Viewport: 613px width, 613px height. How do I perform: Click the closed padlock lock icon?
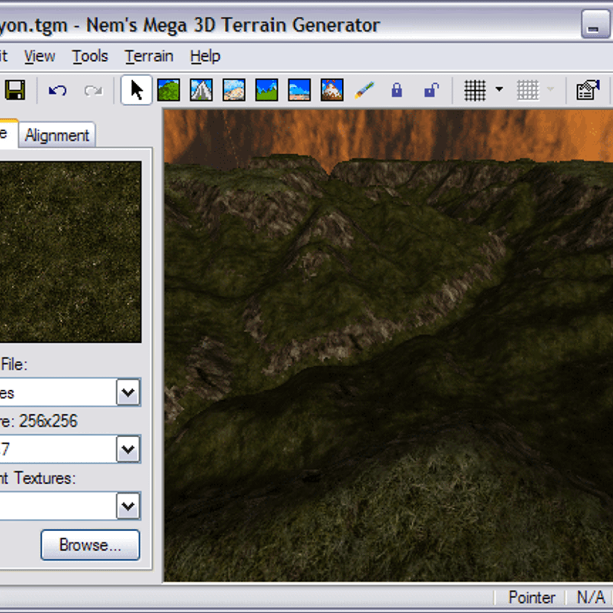click(x=397, y=90)
